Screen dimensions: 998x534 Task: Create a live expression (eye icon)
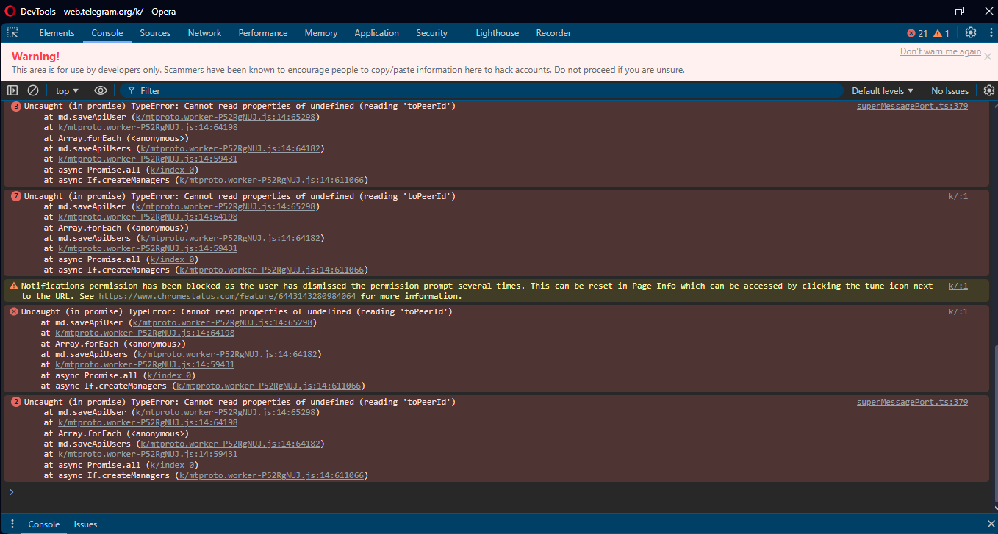pyautogui.click(x=101, y=90)
